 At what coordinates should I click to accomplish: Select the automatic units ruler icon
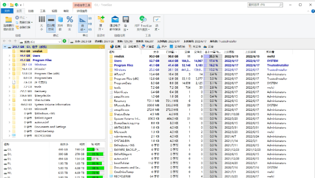click(x=82, y=20)
